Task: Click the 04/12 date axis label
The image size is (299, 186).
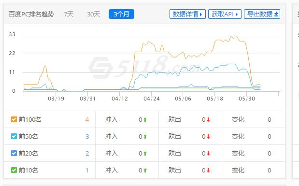Action: point(120,99)
